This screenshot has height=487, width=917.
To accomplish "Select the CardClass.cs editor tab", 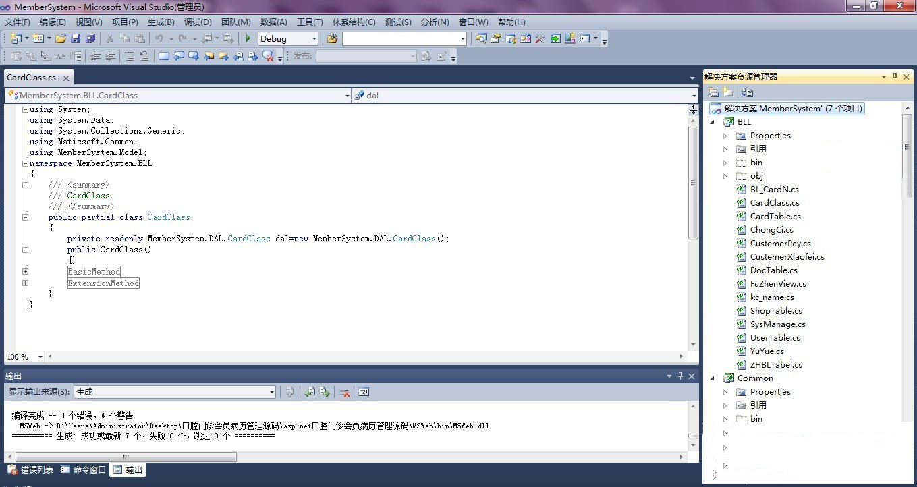I will pyautogui.click(x=32, y=78).
